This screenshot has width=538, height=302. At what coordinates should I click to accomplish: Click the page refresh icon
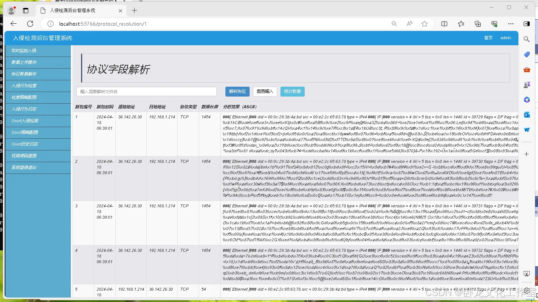(x=30, y=23)
